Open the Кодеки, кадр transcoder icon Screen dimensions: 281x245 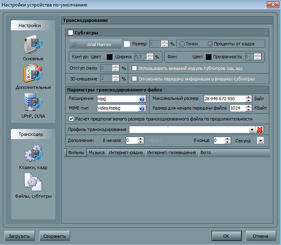tap(33, 155)
